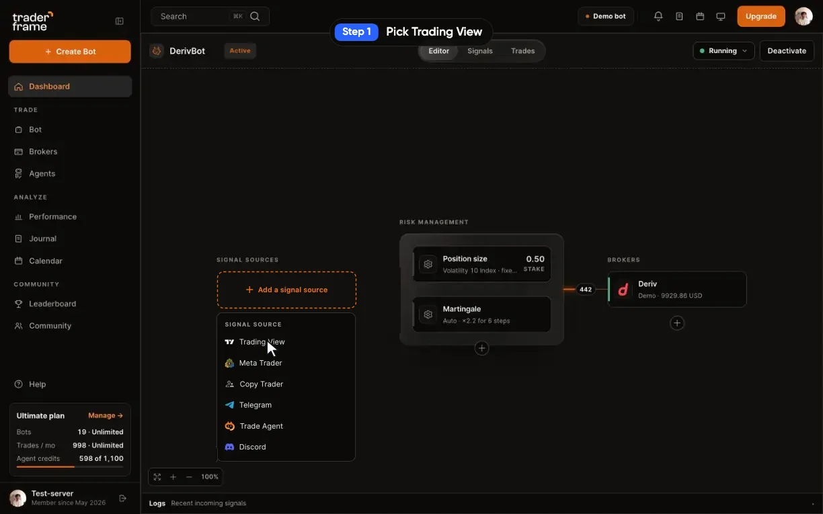Open the calendar icon in top bar
The image size is (823, 514).
pos(700,16)
